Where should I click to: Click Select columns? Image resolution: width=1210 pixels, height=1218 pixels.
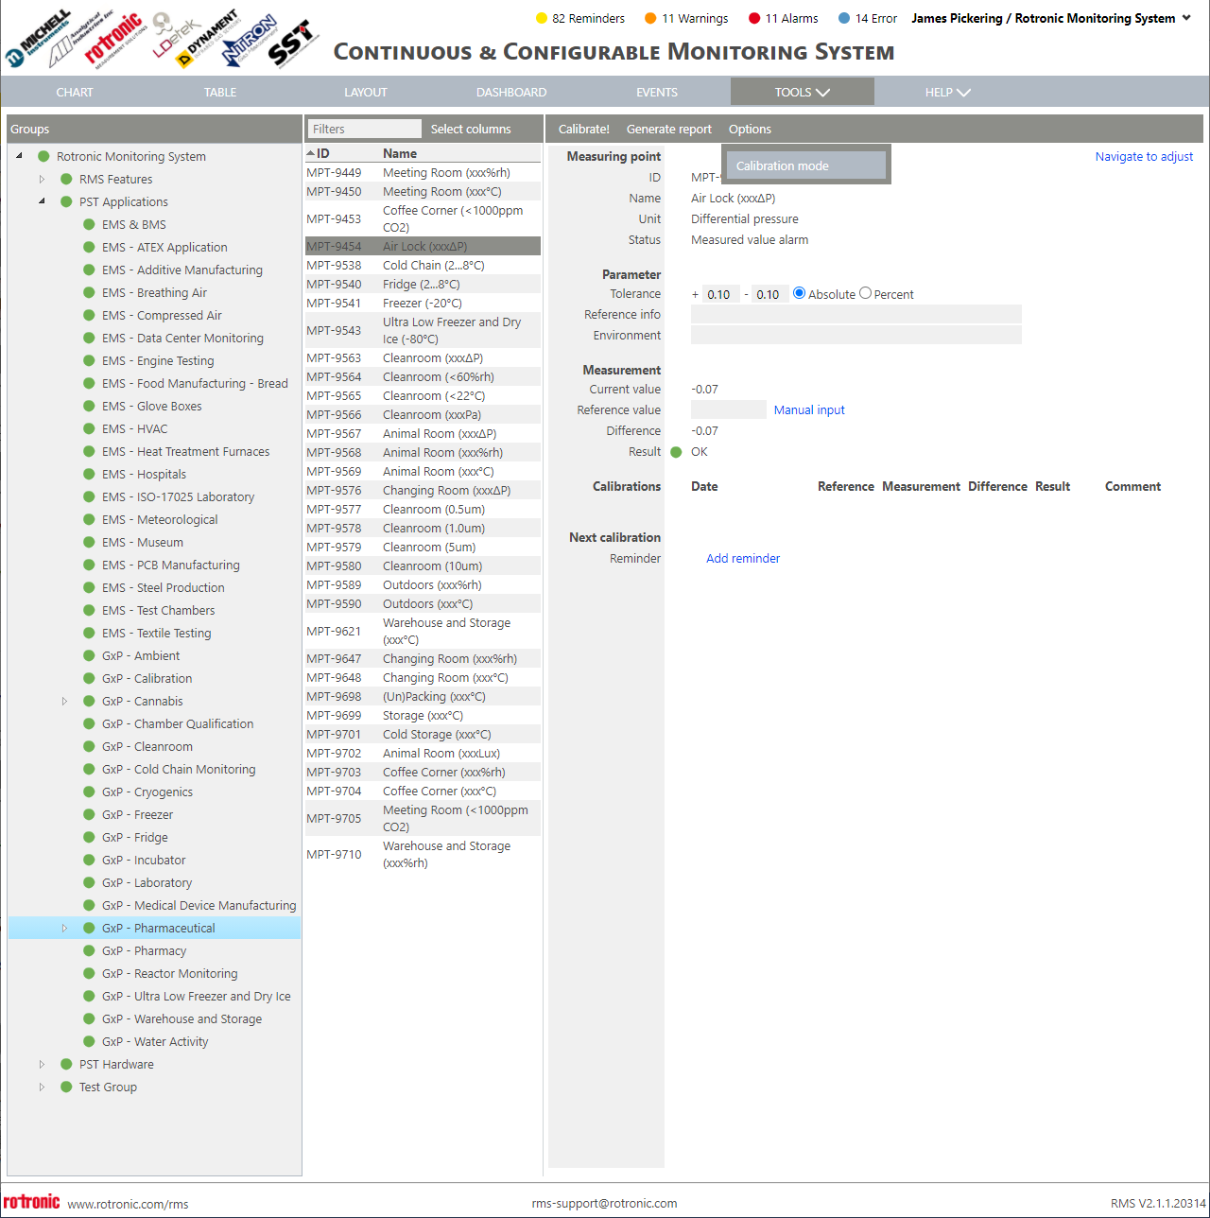coord(471,129)
